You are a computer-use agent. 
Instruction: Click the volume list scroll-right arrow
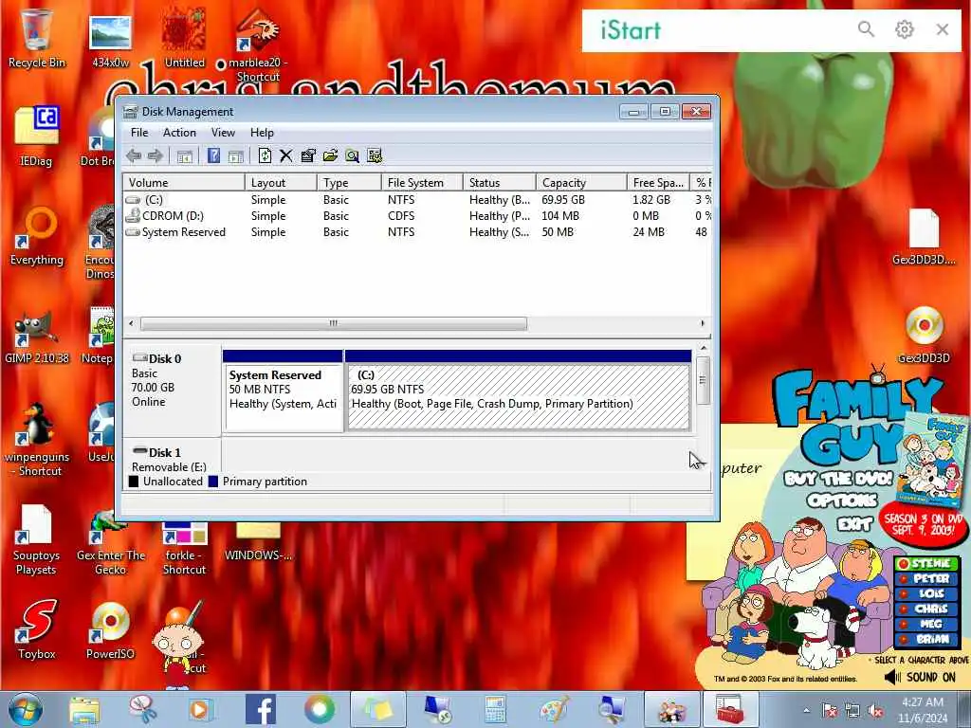point(703,323)
